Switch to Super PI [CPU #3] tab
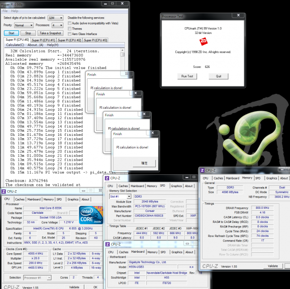This screenshot has width=290, height=289. point(96,40)
